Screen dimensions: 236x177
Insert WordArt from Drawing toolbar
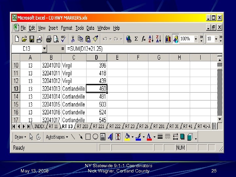[110, 137]
